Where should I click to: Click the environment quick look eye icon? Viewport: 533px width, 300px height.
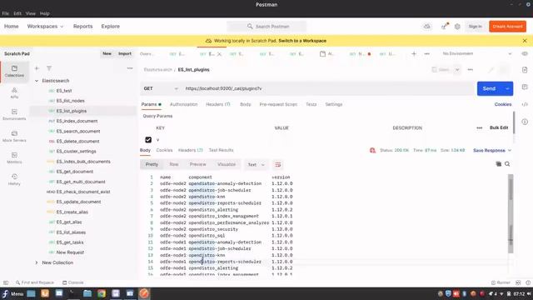pyautogui.click(x=525, y=53)
